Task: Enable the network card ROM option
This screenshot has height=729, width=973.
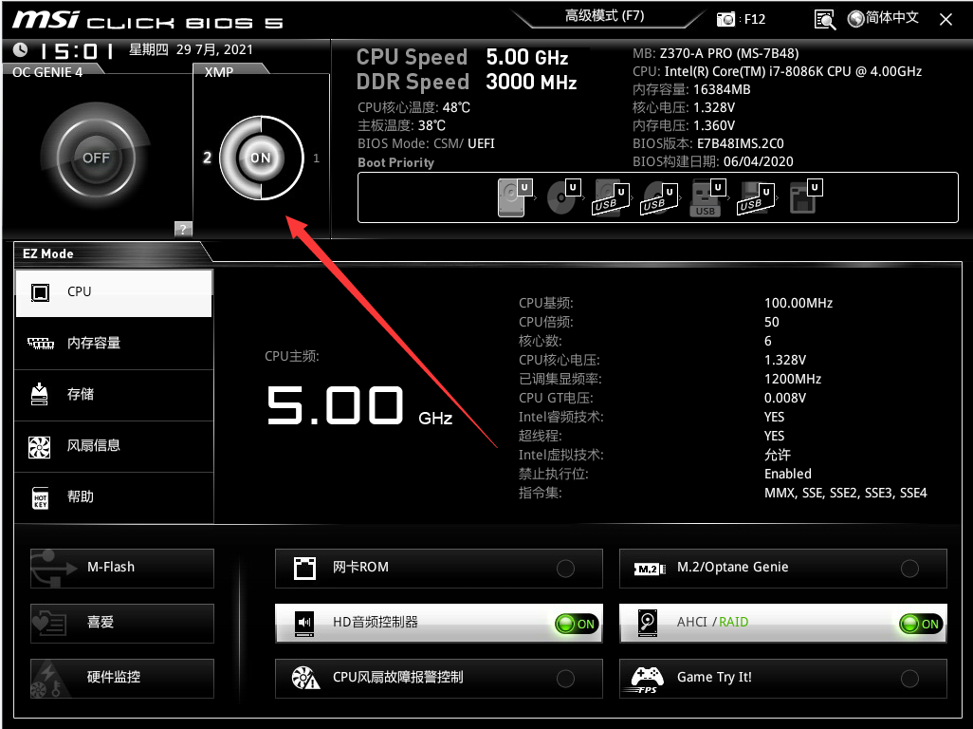Action: pyautogui.click(x=565, y=569)
